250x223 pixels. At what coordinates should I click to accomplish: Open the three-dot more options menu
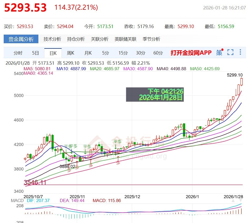click(240, 52)
